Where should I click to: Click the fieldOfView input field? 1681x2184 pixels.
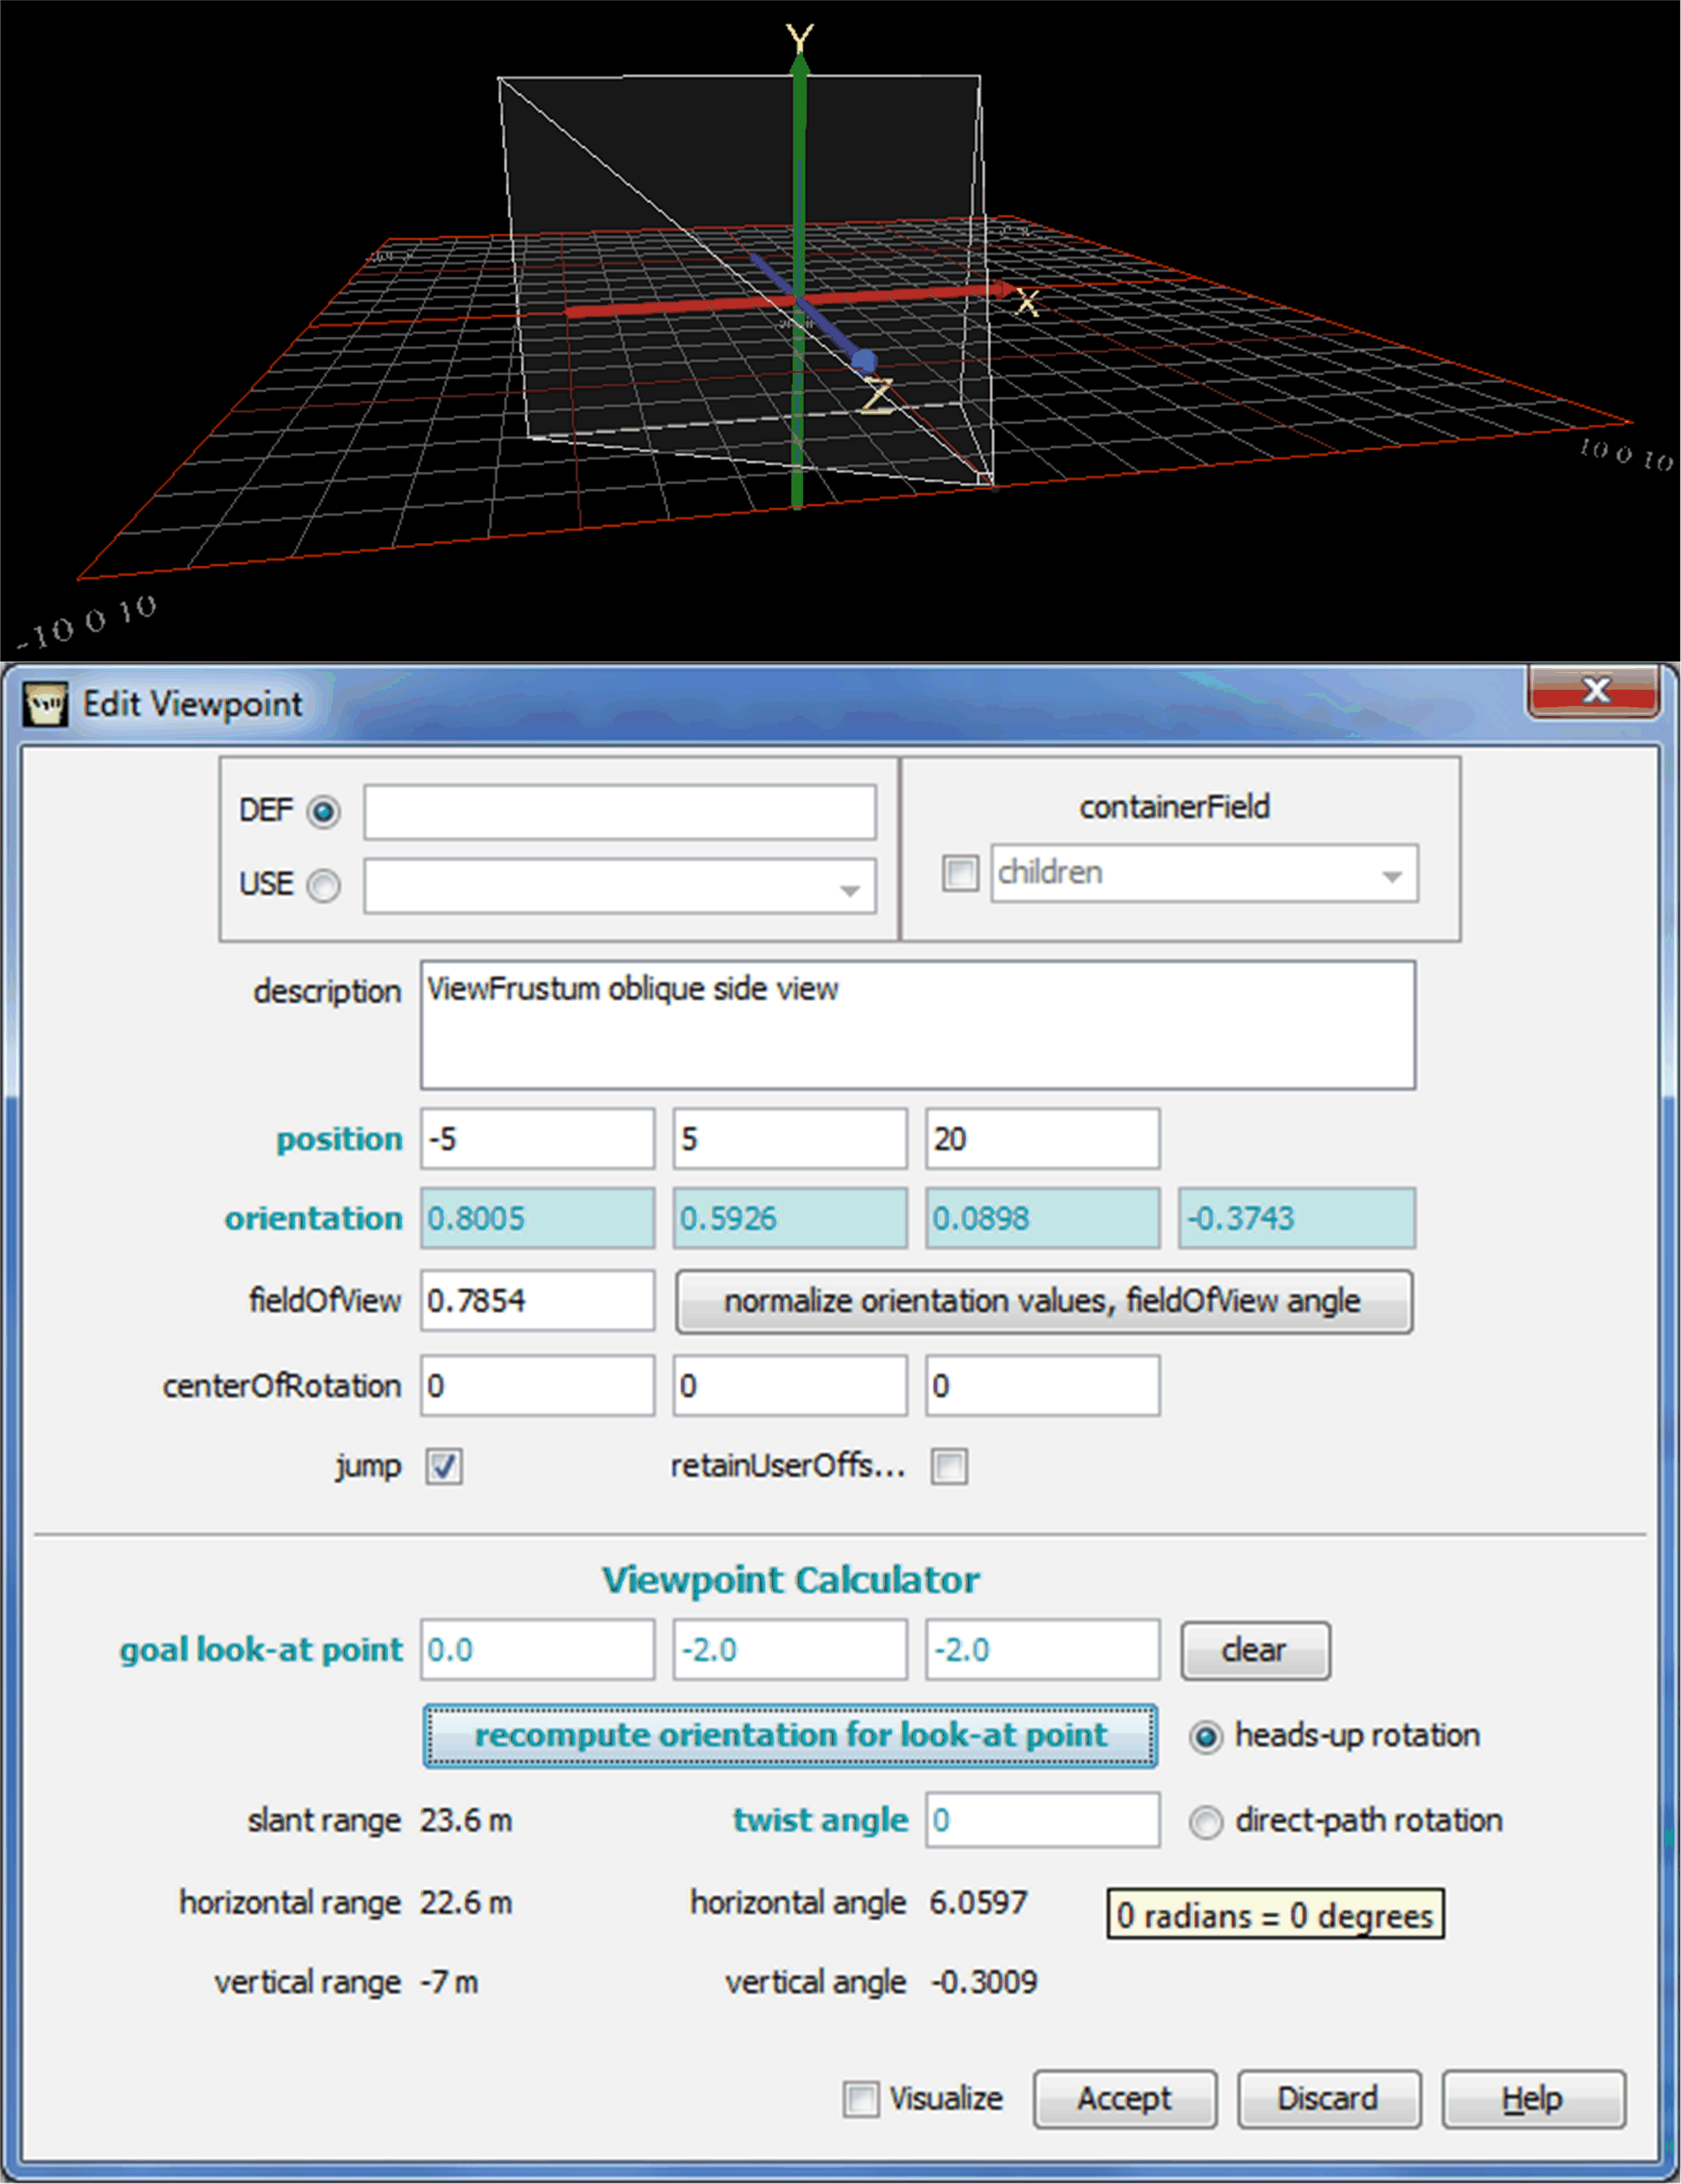(x=537, y=1301)
